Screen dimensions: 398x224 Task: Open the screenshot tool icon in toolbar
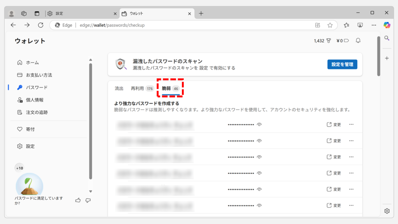360,25
